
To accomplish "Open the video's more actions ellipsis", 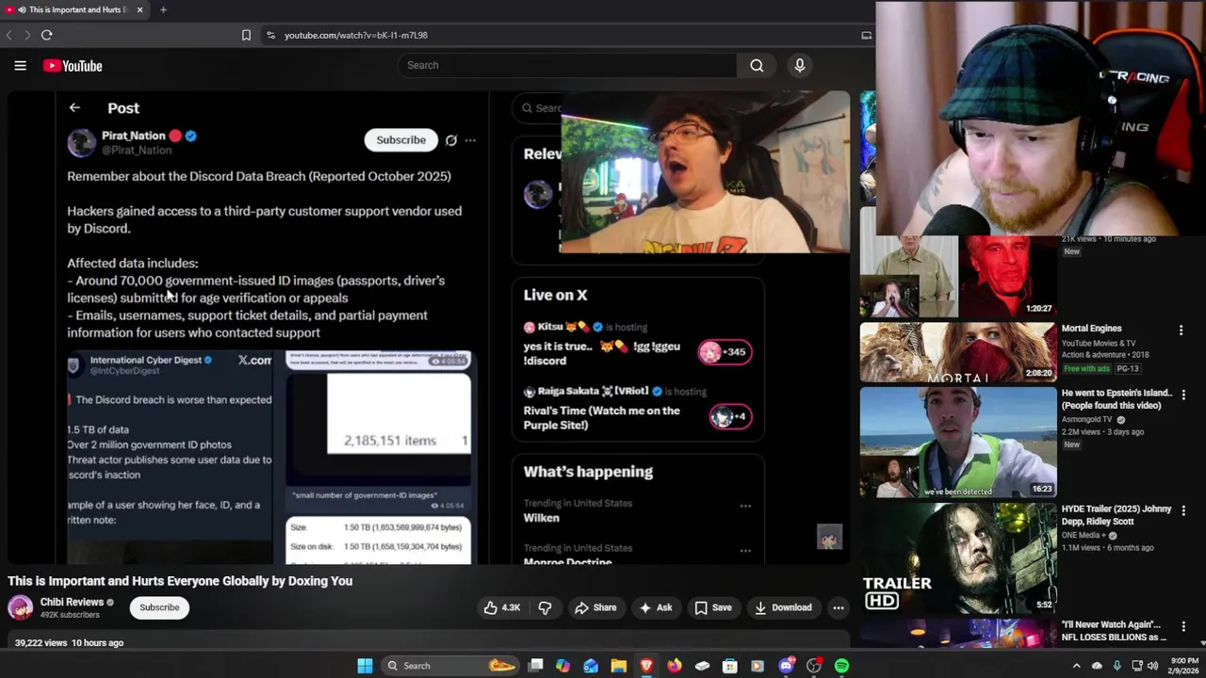I will point(839,607).
